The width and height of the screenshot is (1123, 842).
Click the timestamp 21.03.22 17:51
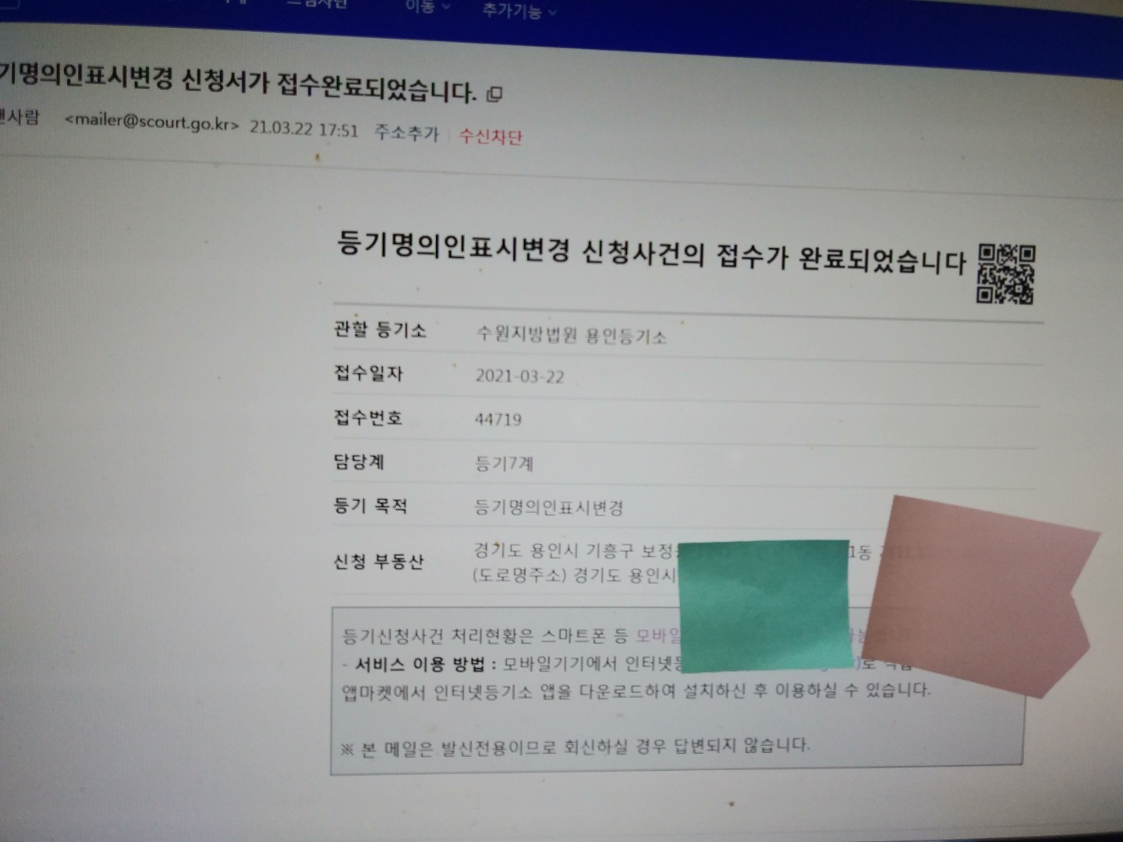[303, 129]
